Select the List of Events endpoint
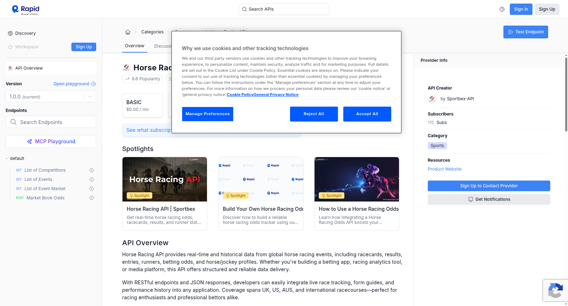The height and width of the screenshot is (306, 568). click(x=38, y=179)
